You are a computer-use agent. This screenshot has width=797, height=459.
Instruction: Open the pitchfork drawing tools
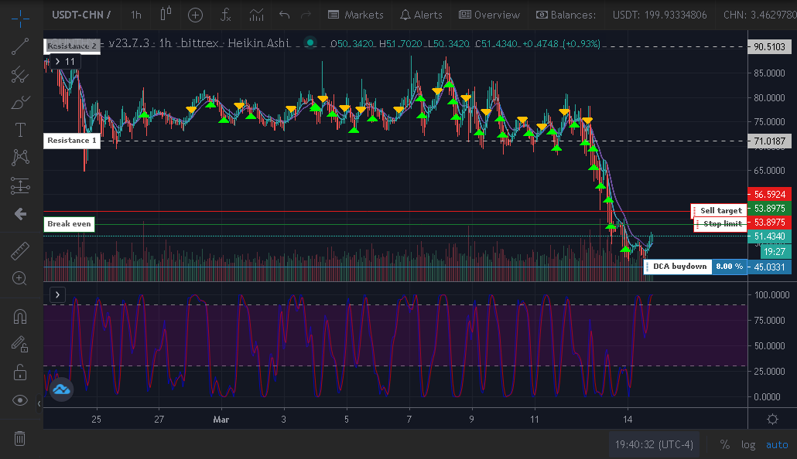click(x=20, y=75)
